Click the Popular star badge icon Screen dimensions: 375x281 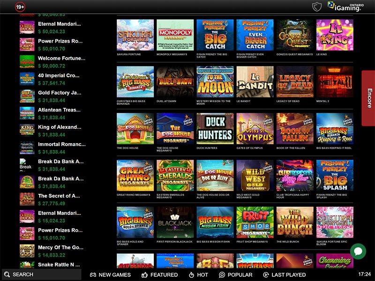(222, 275)
